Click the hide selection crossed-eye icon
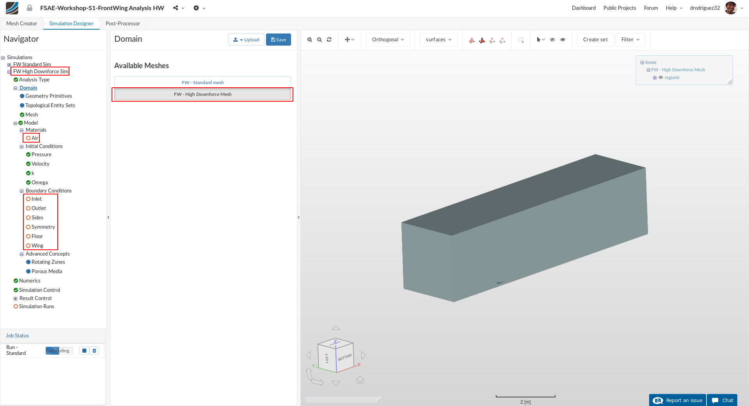 (x=553, y=40)
